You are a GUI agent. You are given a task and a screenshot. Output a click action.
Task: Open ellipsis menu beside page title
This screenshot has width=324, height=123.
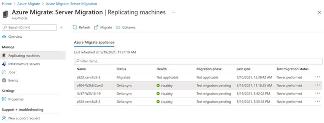174,12
